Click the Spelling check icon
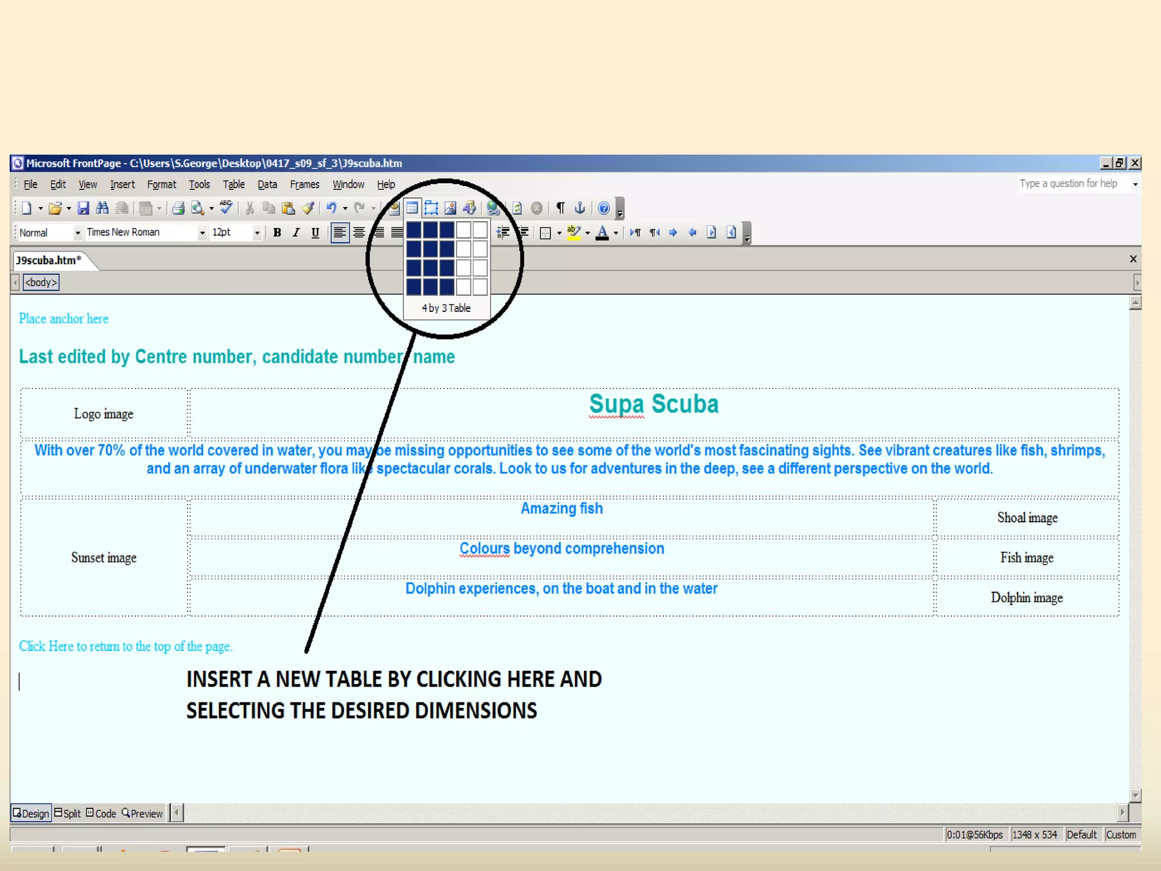 pyautogui.click(x=226, y=207)
